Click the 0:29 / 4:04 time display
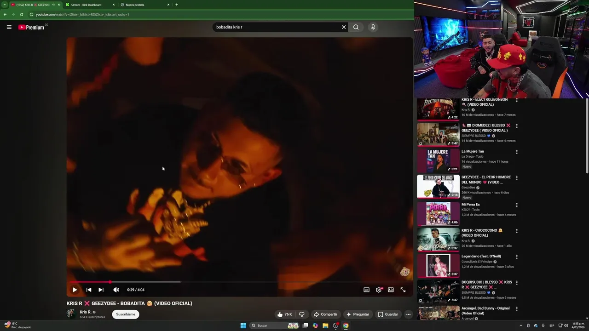This screenshot has width=589, height=331. coord(136,290)
